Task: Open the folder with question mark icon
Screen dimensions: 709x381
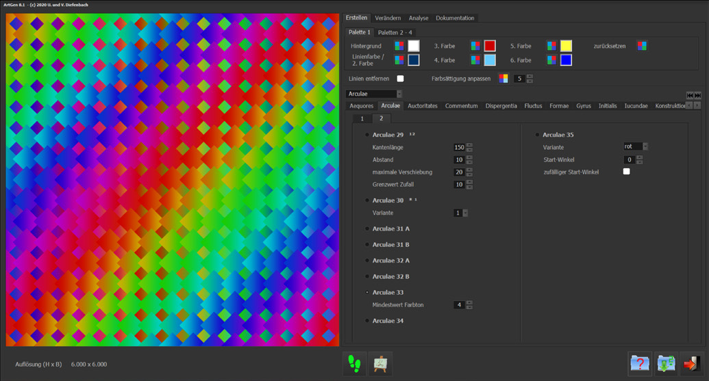Action: pyautogui.click(x=639, y=363)
